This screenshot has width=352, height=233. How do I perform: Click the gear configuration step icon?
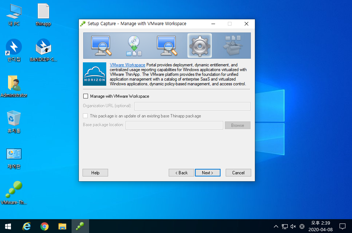click(x=200, y=46)
